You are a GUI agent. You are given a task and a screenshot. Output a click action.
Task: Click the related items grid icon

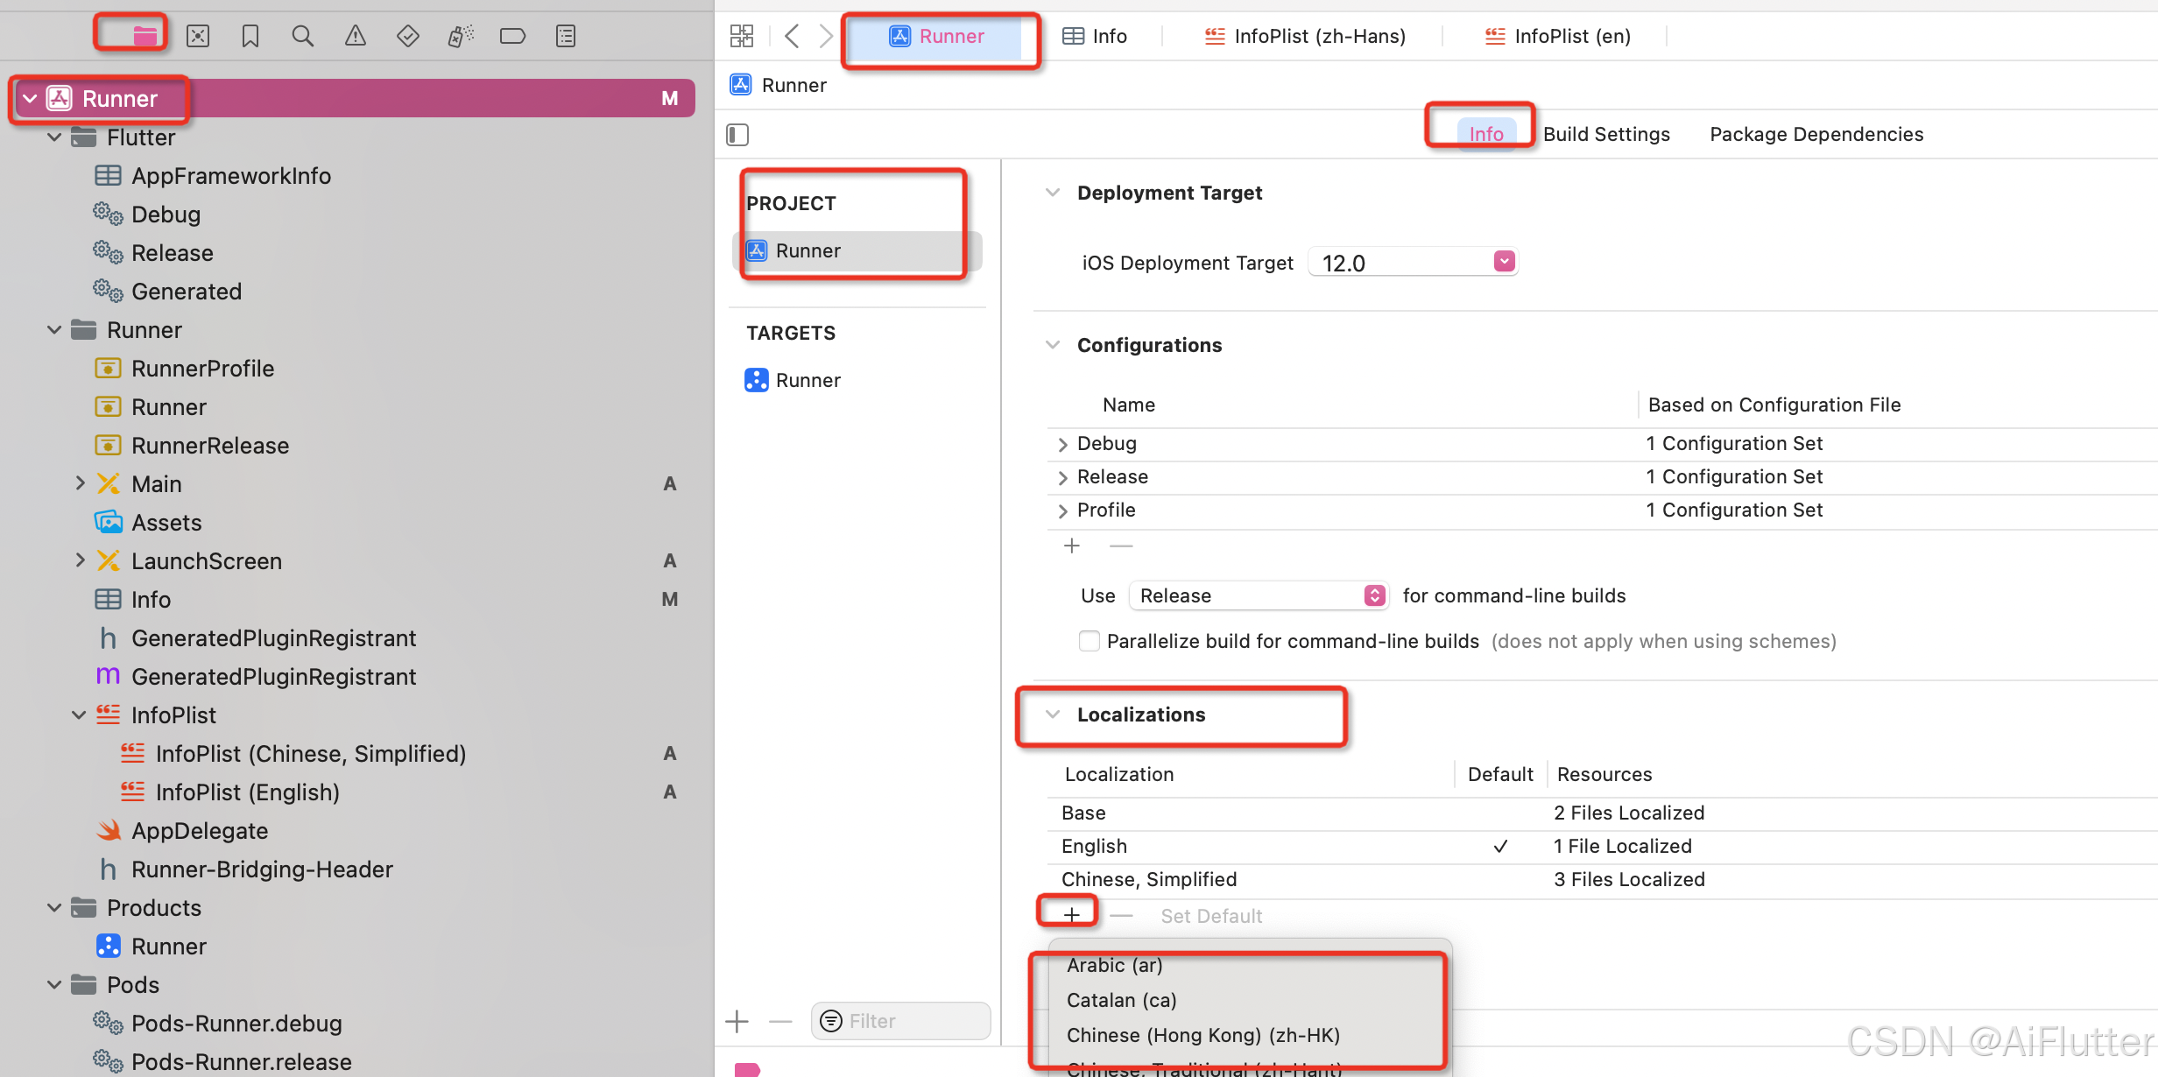point(742,36)
